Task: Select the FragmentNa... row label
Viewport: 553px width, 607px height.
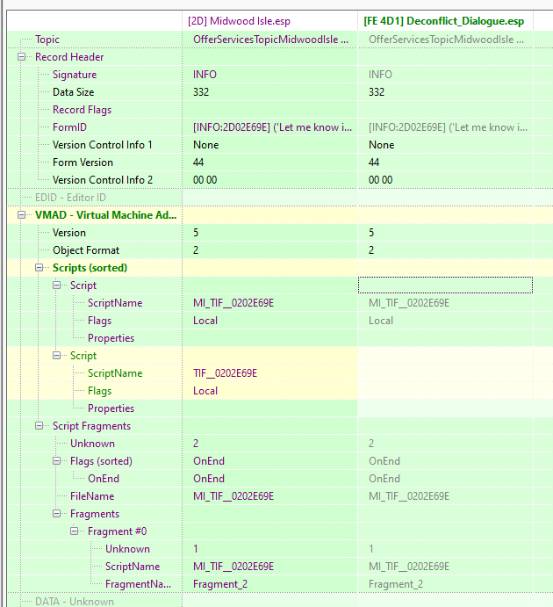Action: coord(138,584)
